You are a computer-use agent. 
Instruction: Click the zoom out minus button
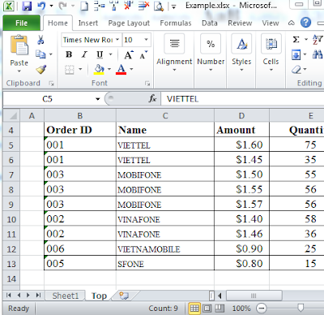coord(262,308)
